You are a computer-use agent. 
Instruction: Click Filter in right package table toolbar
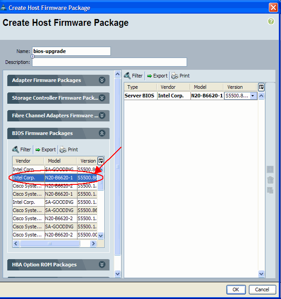click(x=133, y=76)
